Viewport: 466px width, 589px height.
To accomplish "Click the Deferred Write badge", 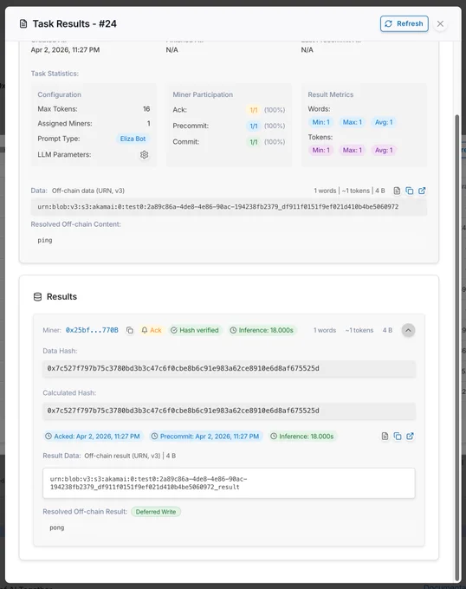I will 156,512.
